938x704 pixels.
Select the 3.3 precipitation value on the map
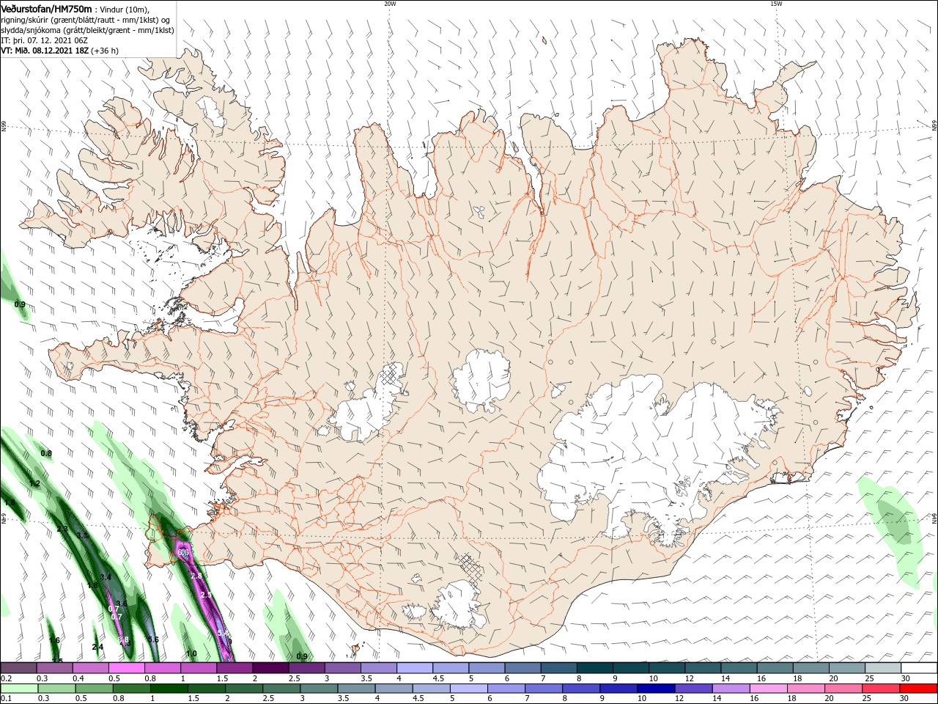point(83,536)
